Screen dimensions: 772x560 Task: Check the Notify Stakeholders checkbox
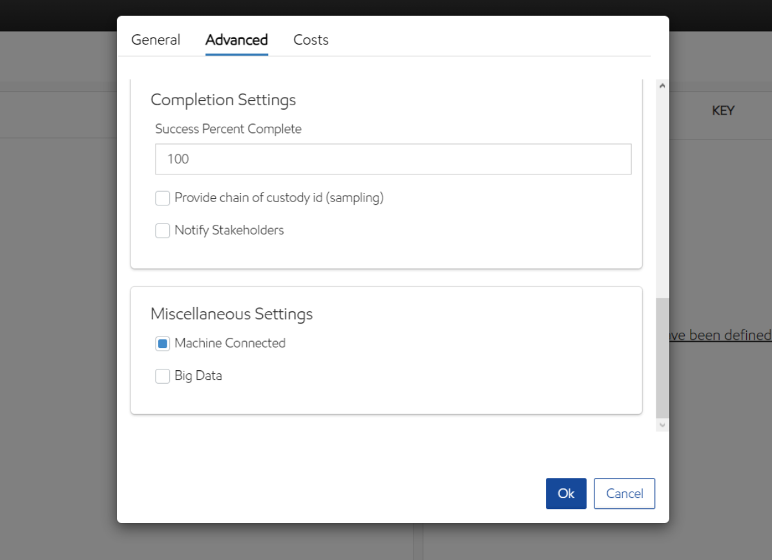163,231
